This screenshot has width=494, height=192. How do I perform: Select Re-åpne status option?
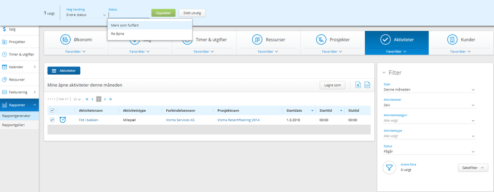point(149,33)
